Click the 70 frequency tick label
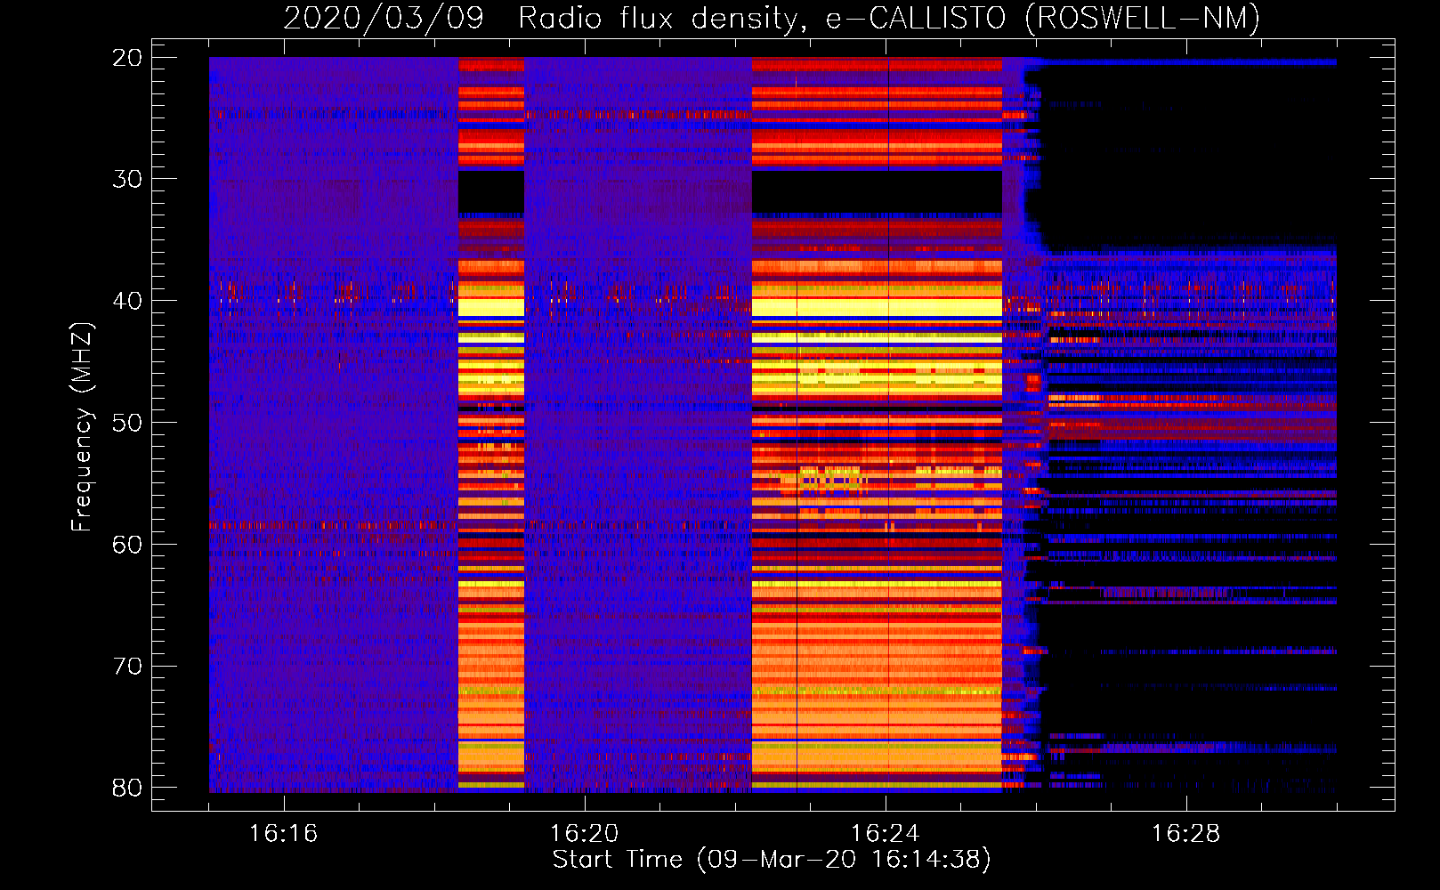Image resolution: width=1440 pixels, height=890 pixels. point(127,667)
